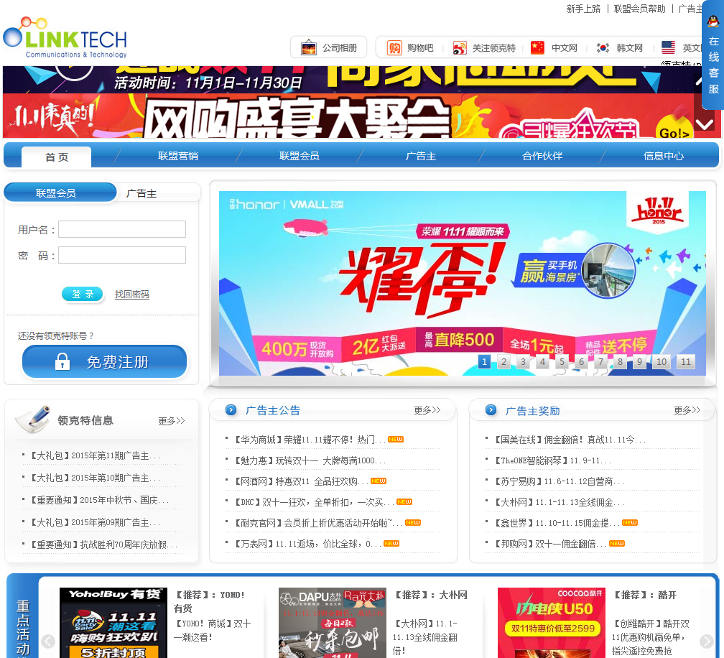Open 【苏宁易购】11.6-11.12自营商 item

click(x=559, y=481)
